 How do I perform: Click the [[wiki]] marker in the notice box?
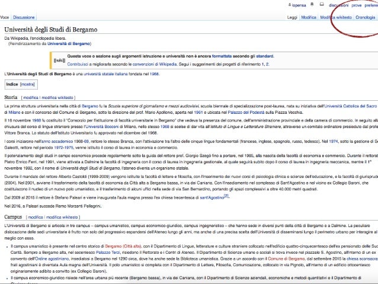(x=59, y=60)
